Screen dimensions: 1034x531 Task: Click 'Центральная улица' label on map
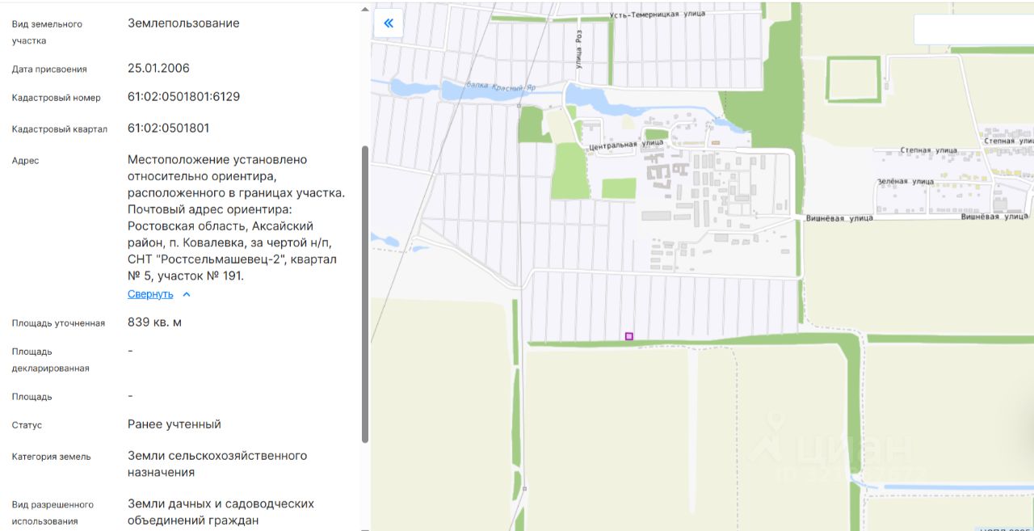click(627, 145)
